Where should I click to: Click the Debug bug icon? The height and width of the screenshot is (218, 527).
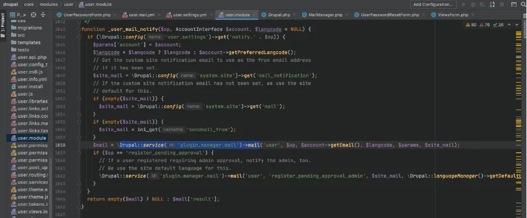[473, 5]
